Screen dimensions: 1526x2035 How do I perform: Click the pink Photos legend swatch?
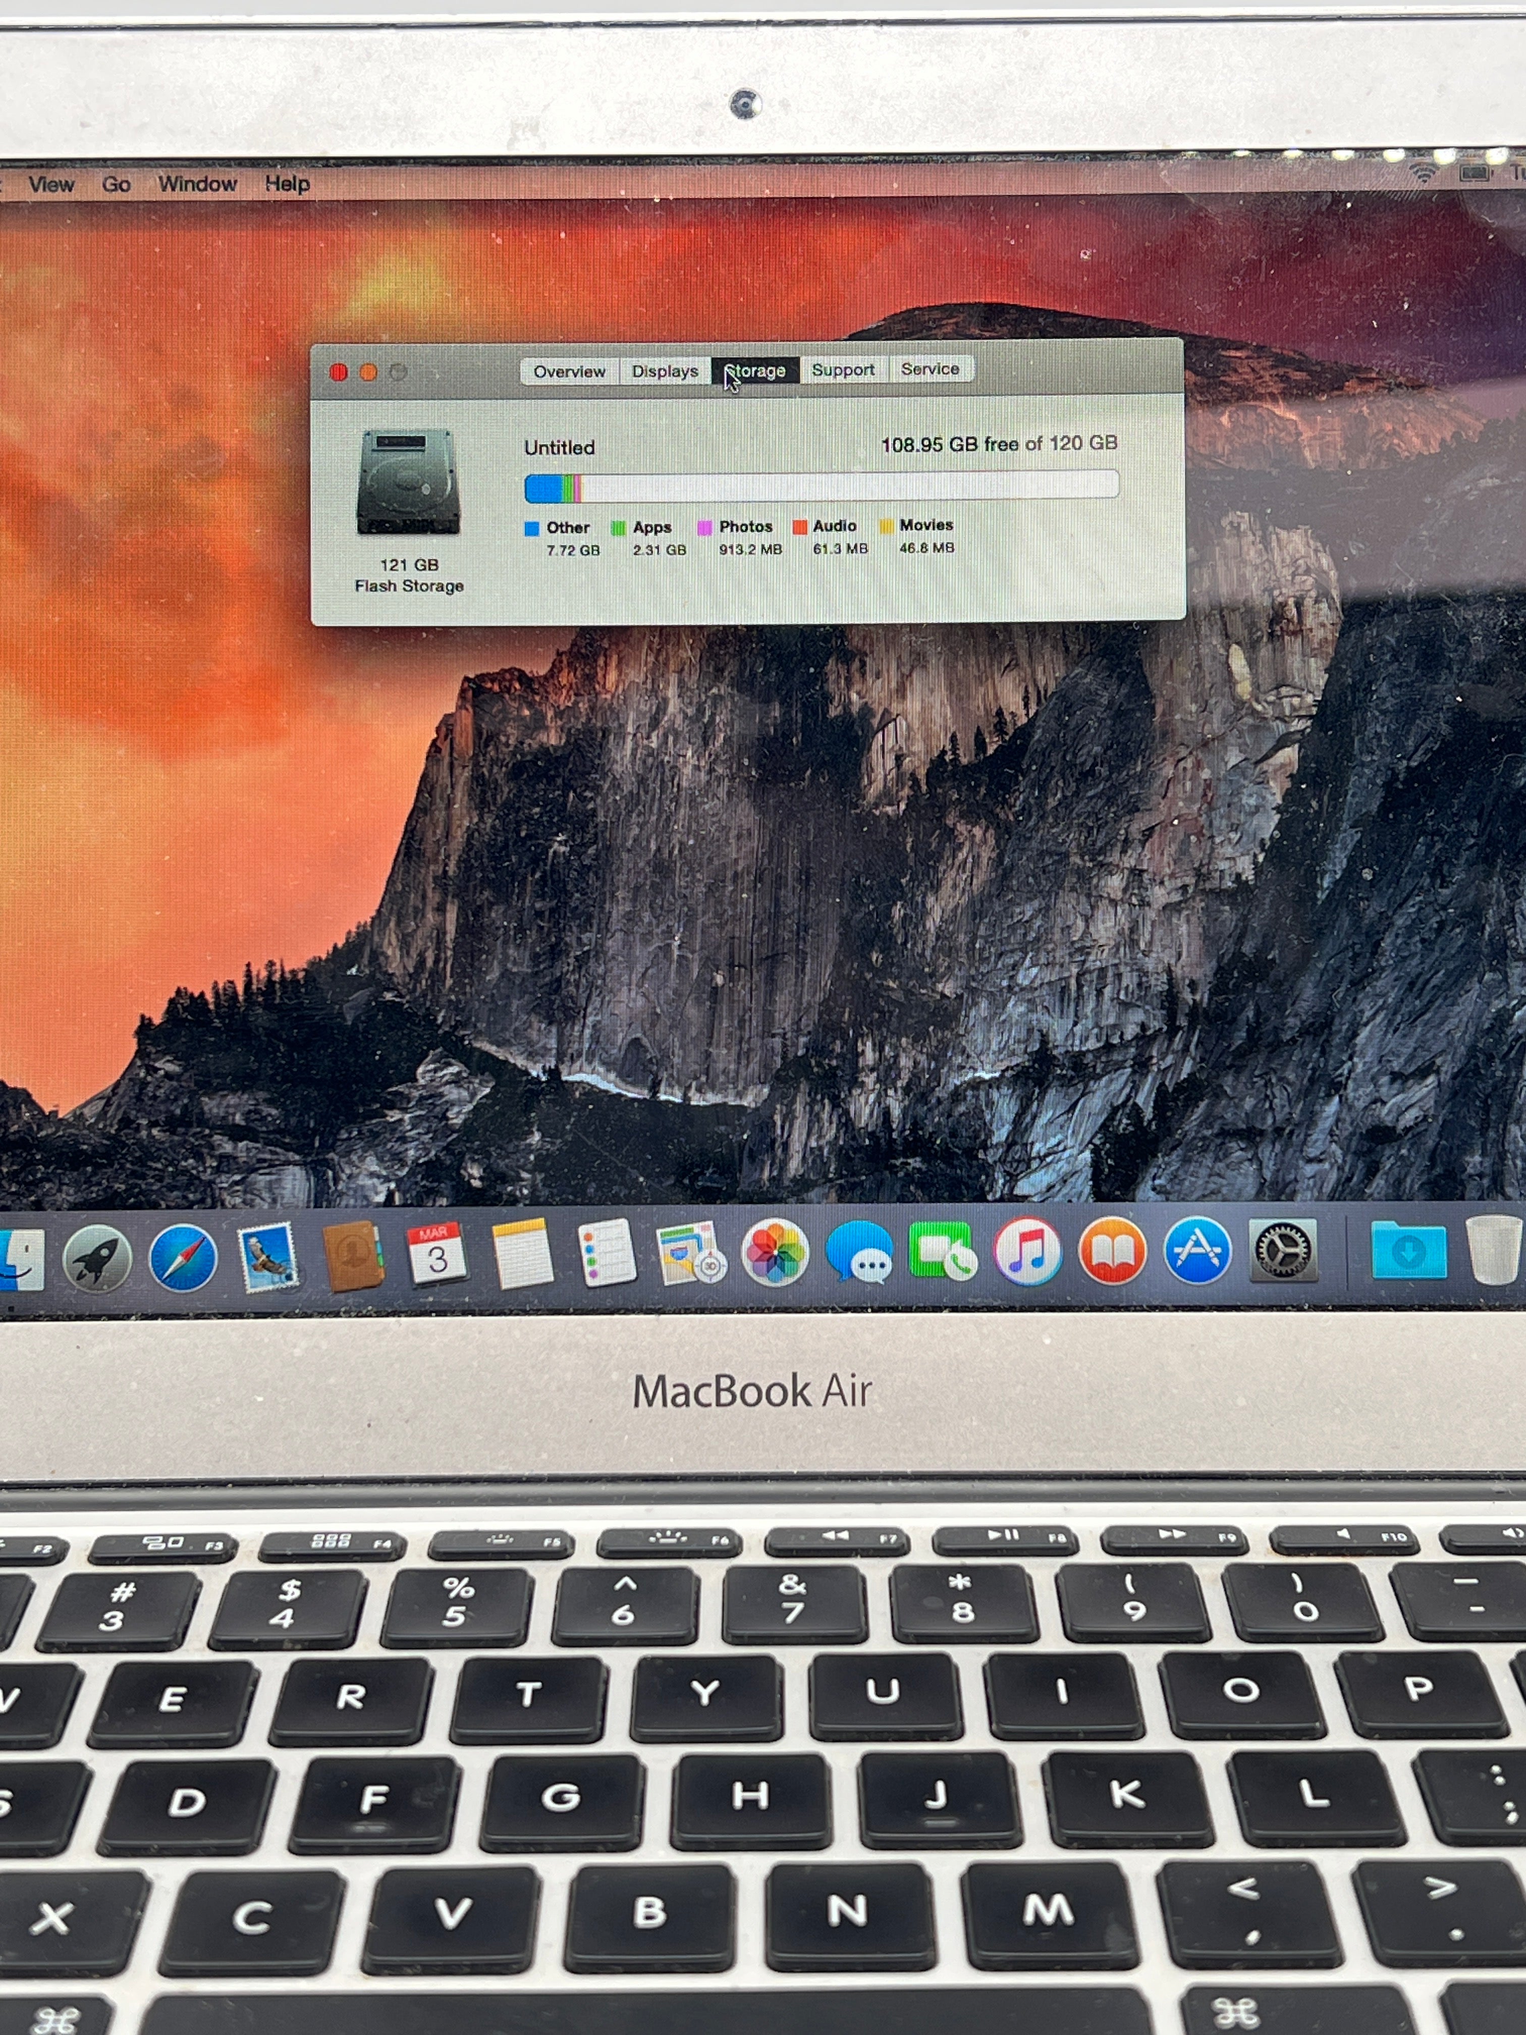[x=704, y=527]
